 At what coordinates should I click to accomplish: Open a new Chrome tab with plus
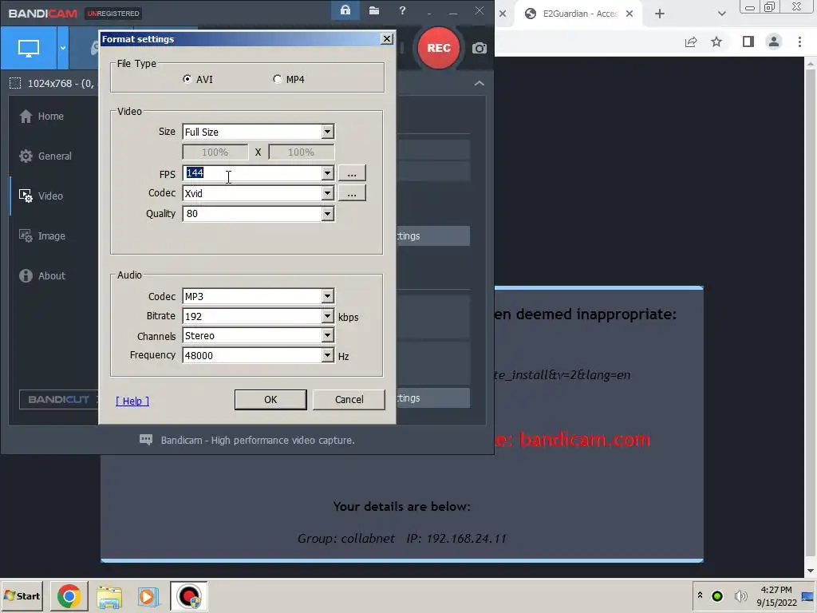pos(660,14)
